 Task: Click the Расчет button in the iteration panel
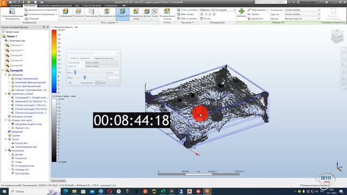click(x=205, y=18)
